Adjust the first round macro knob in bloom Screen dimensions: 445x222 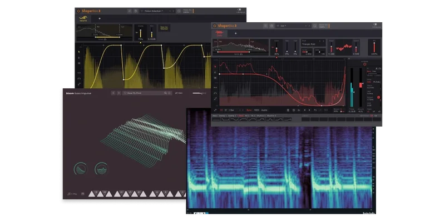[80, 169]
